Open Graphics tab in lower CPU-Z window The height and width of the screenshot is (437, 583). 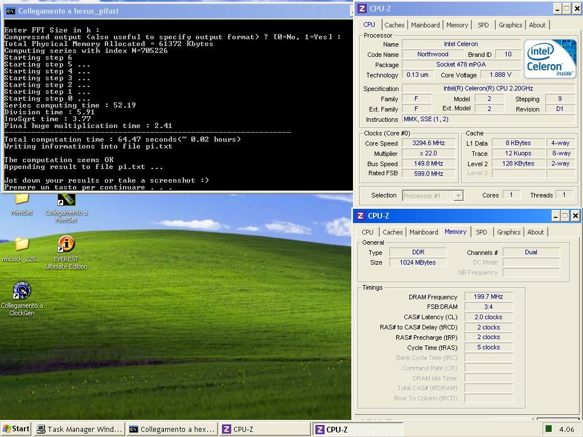coord(508,232)
